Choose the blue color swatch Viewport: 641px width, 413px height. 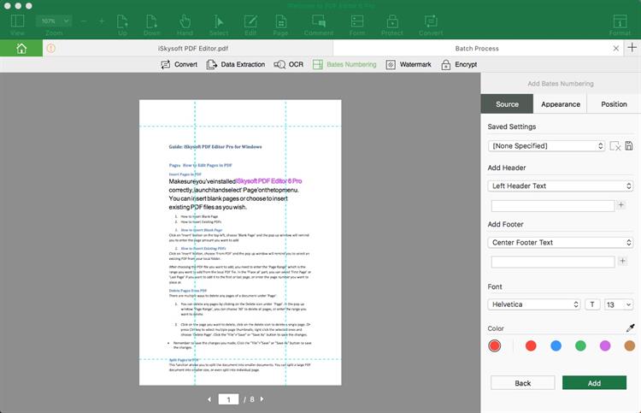click(x=556, y=346)
